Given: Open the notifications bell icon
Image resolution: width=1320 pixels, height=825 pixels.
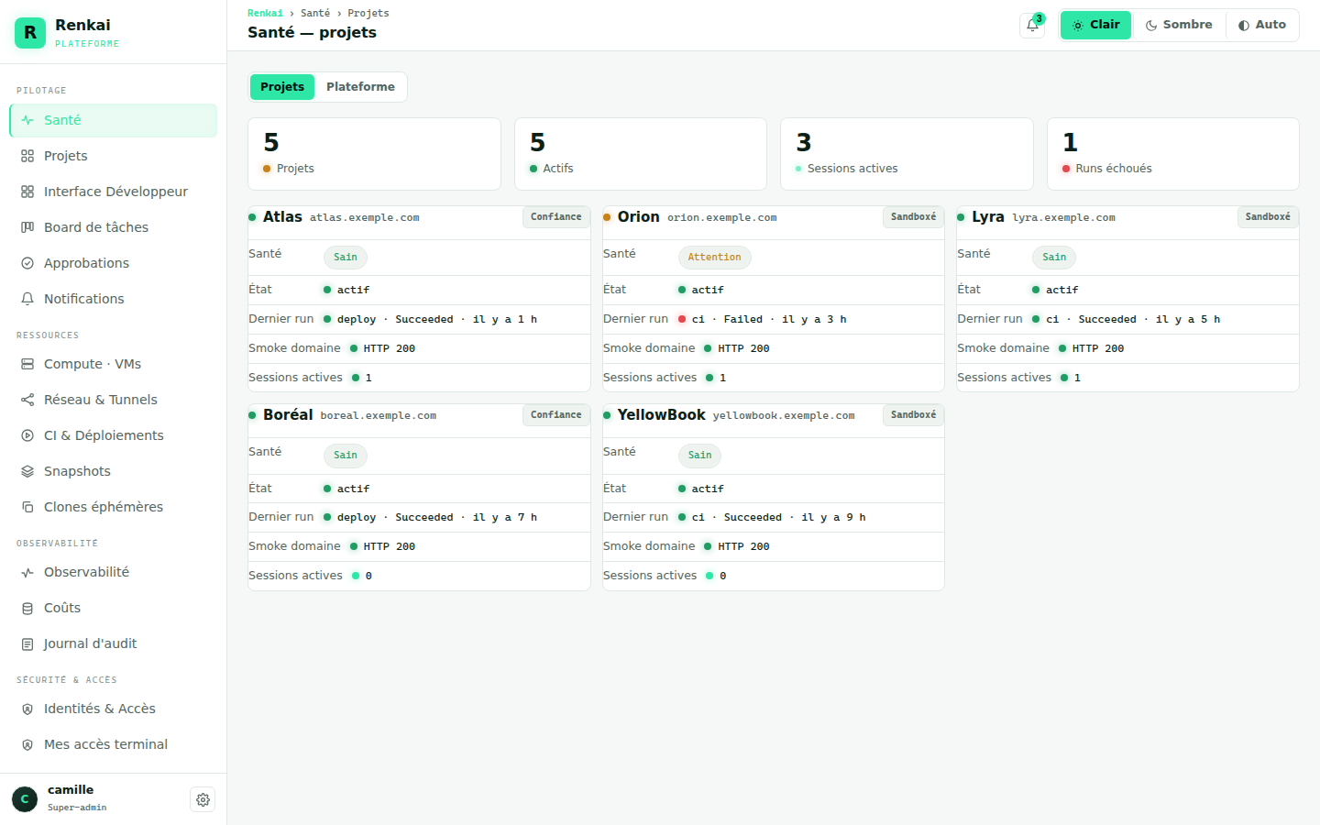Looking at the screenshot, I should [1032, 26].
